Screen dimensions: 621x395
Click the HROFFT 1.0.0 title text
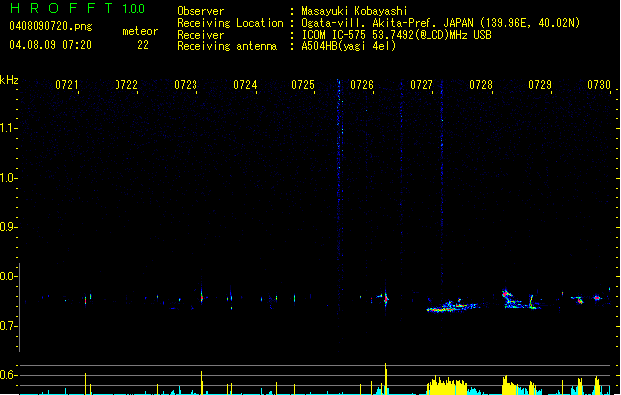point(77,8)
